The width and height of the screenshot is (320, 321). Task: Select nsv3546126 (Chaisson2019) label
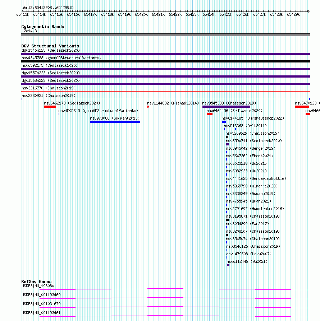[x=253, y=246]
